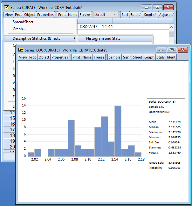Viewport: 192px width, 206px height.
Task: Click the CDRATE series window title icon
Action: pyautogui.click(x=6, y=7)
